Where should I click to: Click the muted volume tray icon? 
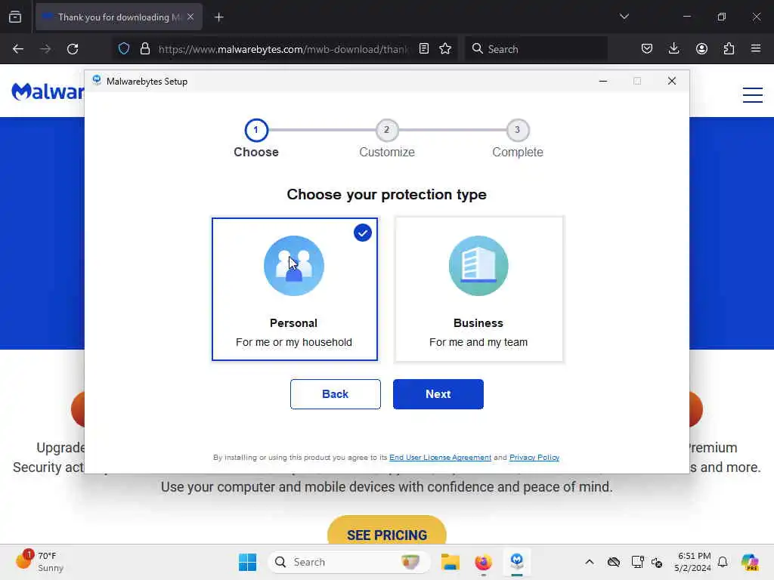(657, 562)
